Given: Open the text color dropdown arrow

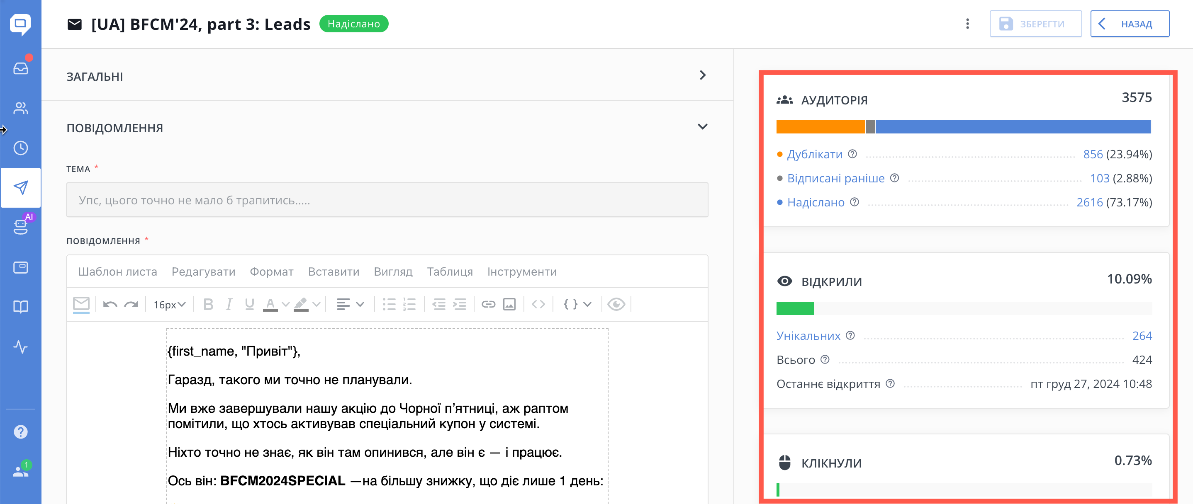Looking at the screenshot, I should point(285,304).
